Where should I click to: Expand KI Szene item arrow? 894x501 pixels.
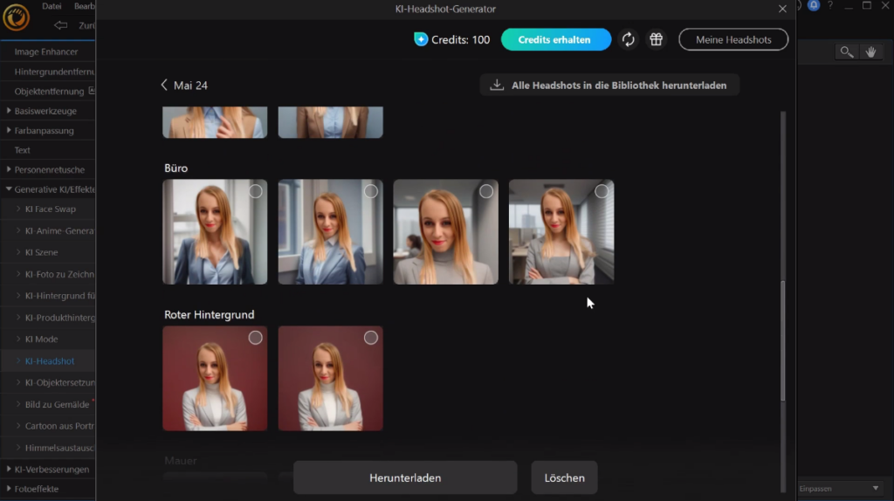[x=18, y=252]
